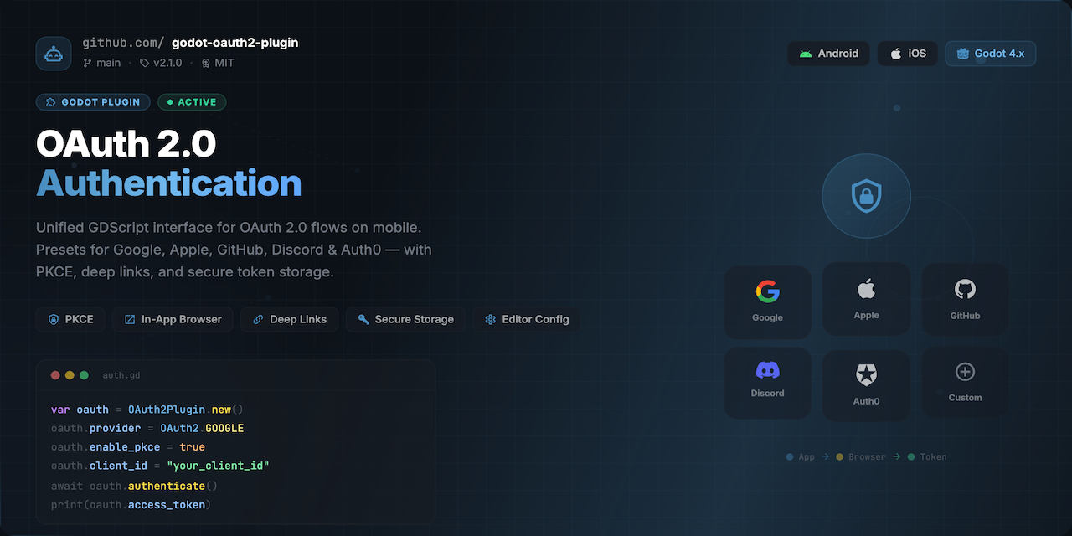The height and width of the screenshot is (536, 1072).
Task: Click the "App" flow step text
Action: pos(807,457)
